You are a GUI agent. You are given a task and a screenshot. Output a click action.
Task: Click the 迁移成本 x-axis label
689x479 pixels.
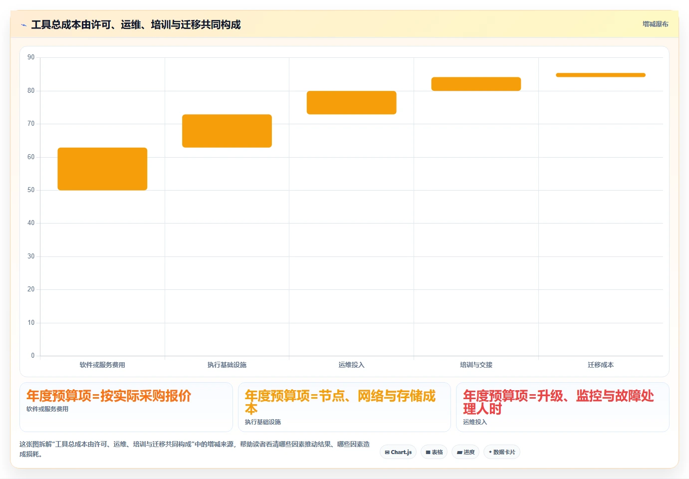(x=601, y=365)
